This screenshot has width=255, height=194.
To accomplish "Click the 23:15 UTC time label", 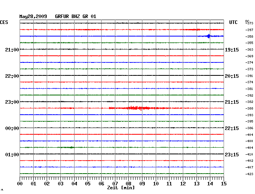I will (232, 154).
